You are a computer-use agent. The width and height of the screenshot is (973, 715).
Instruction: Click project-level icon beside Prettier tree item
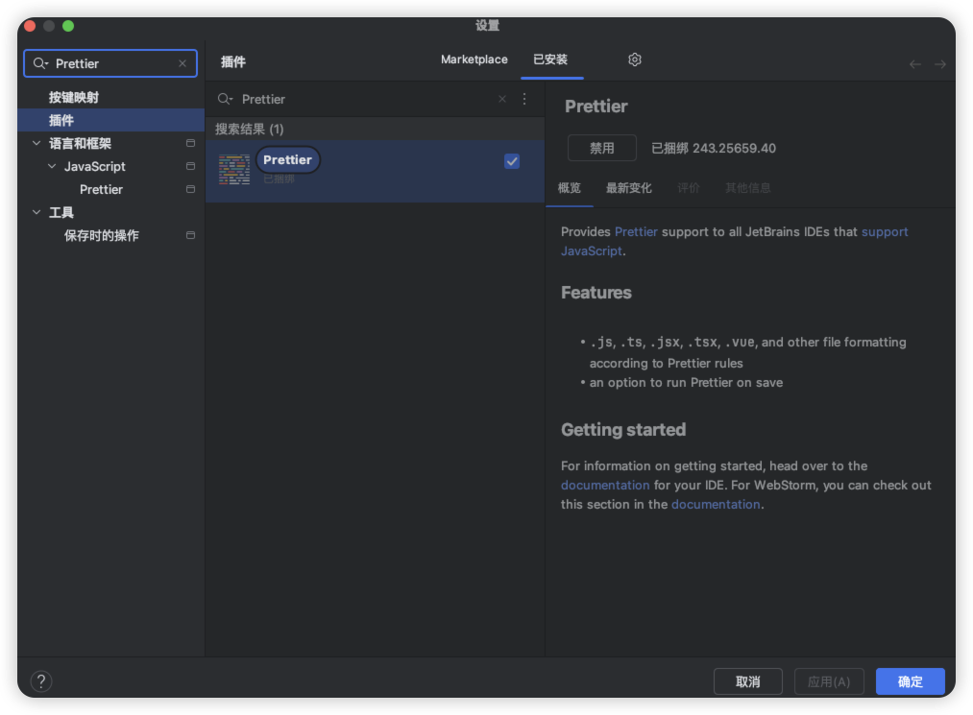pyautogui.click(x=190, y=189)
